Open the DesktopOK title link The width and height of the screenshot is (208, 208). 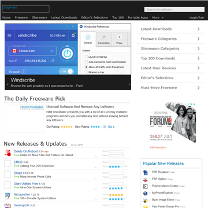21,205
